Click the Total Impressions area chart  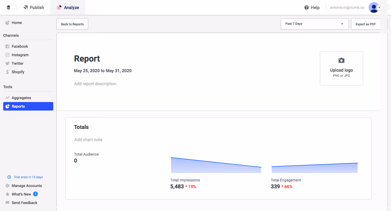(216, 165)
